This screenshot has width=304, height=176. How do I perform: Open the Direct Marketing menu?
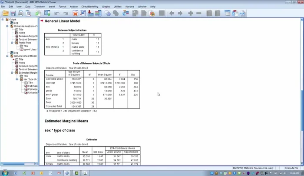click(x=90, y=7)
